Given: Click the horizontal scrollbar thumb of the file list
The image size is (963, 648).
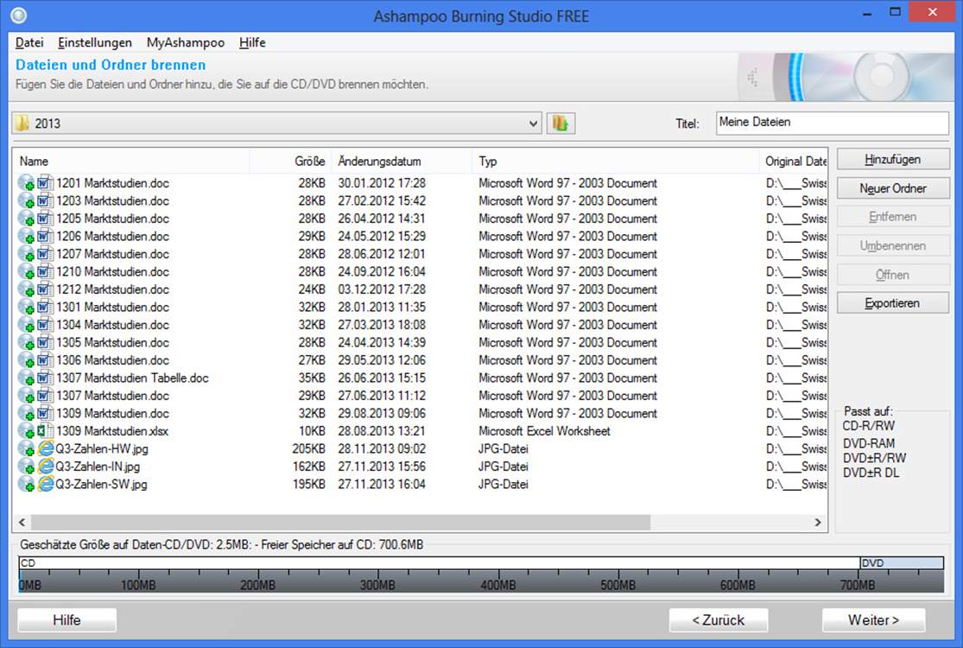Looking at the screenshot, I should (x=341, y=523).
